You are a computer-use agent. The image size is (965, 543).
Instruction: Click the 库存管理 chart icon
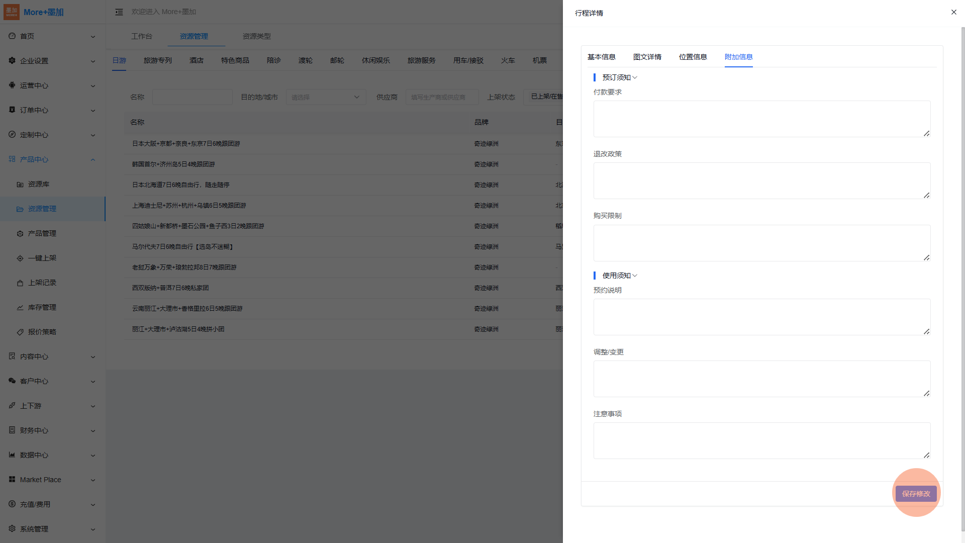pyautogui.click(x=20, y=308)
